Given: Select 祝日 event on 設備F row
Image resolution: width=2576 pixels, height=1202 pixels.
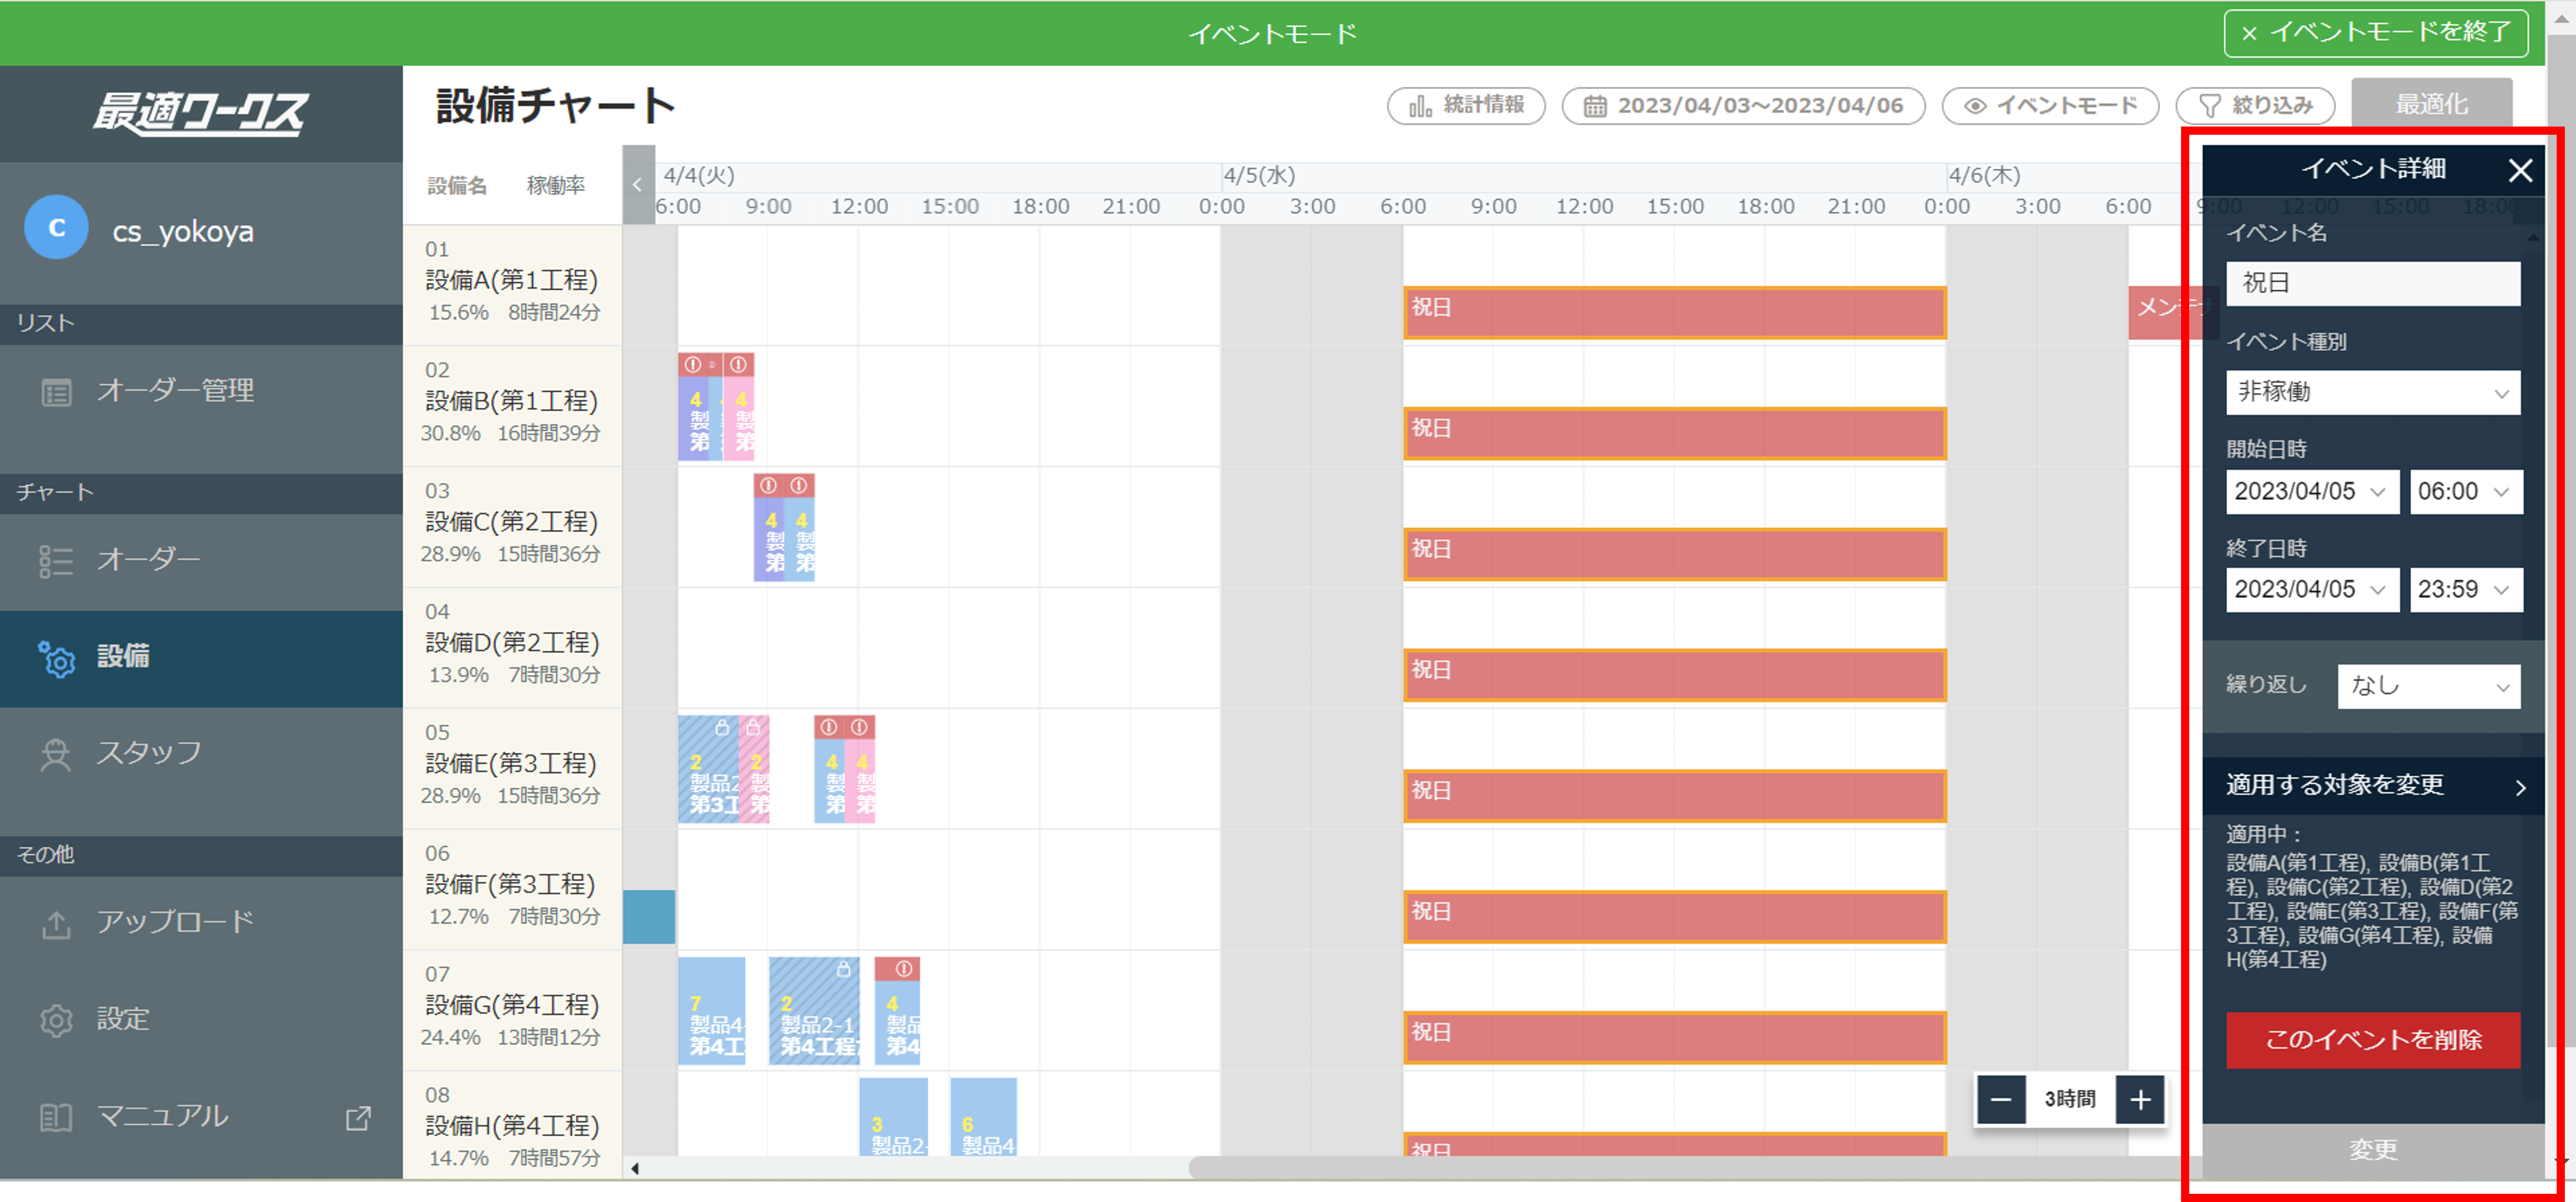Looking at the screenshot, I should click(x=1675, y=918).
